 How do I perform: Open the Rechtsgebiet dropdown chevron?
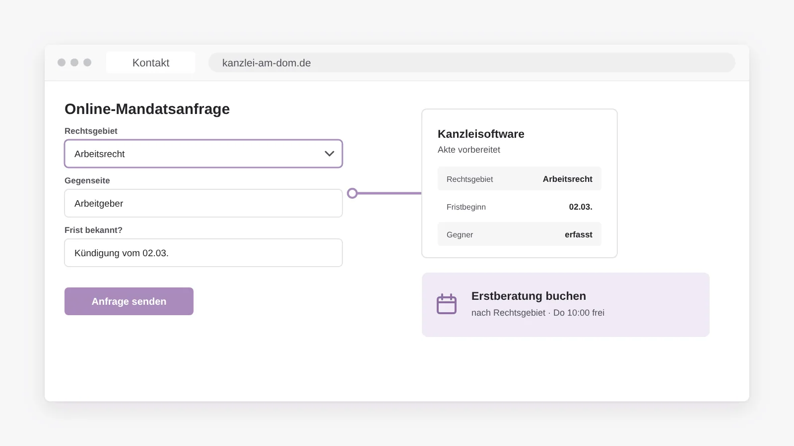coord(330,154)
